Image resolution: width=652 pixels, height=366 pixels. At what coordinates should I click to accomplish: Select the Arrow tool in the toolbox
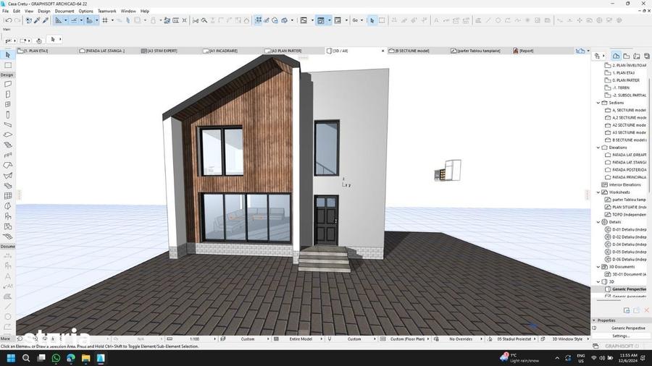click(7, 55)
